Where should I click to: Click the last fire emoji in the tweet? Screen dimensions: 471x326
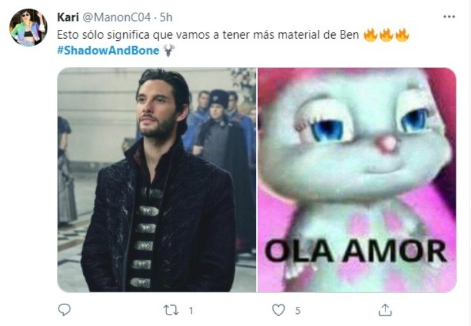(x=402, y=35)
